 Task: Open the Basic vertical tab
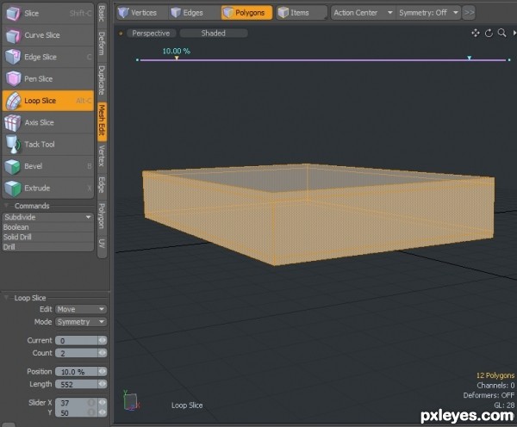point(102,14)
